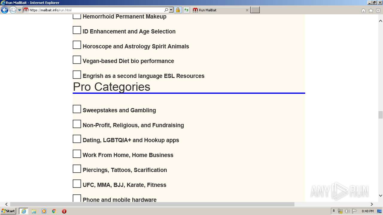The height and width of the screenshot is (215, 383).
Task: Click the address bar URL field
Action: (96, 10)
